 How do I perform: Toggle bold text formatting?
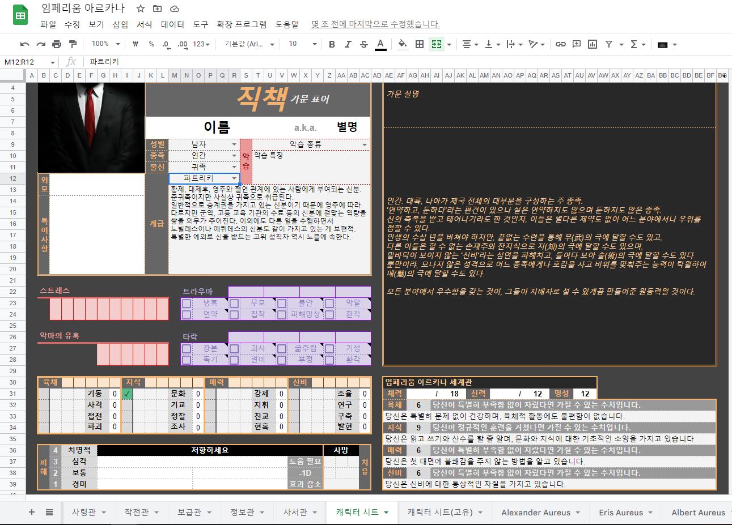332,44
